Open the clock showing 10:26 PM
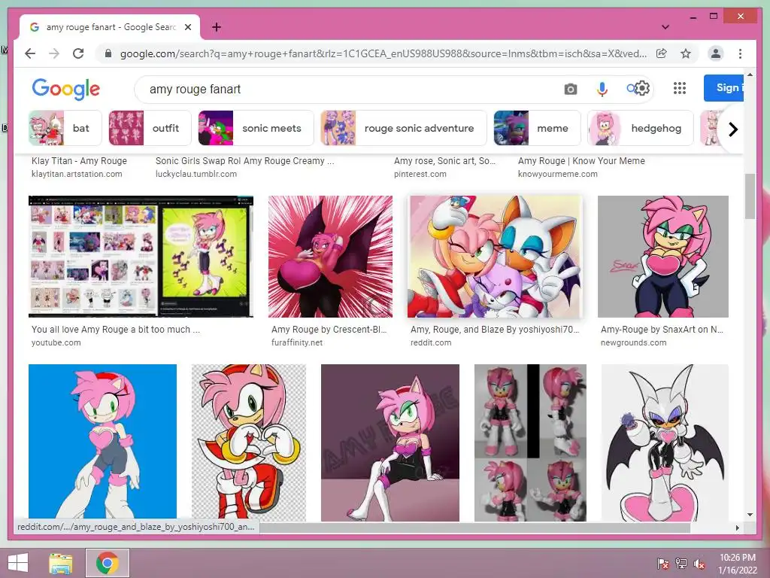This screenshot has height=578, width=770. point(738,564)
